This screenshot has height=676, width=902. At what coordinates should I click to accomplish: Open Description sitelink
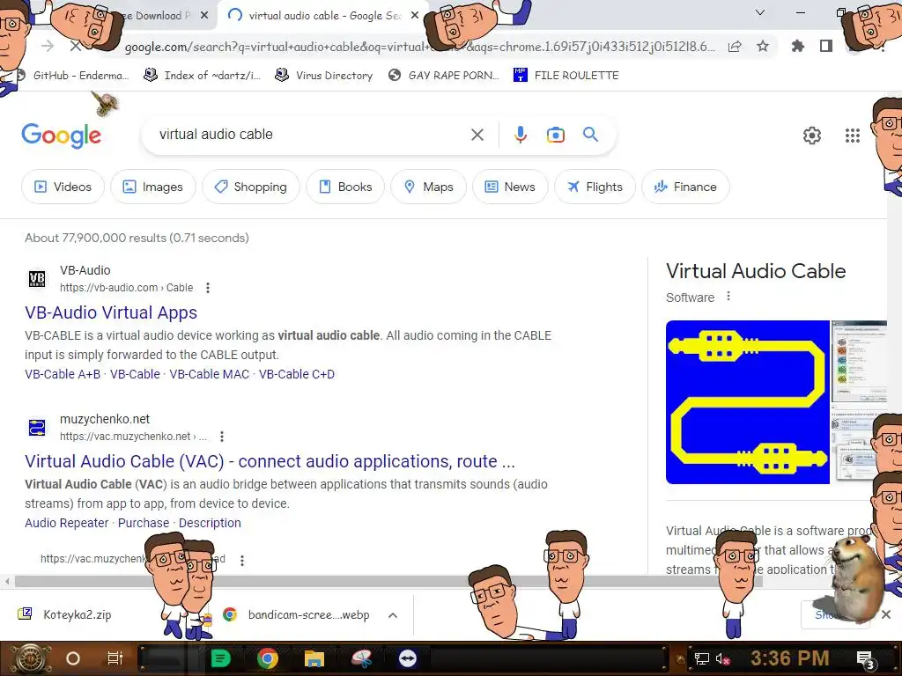point(210,523)
